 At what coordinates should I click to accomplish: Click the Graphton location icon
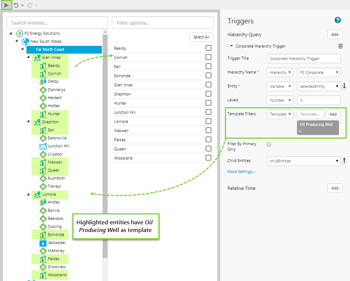(x=37, y=122)
